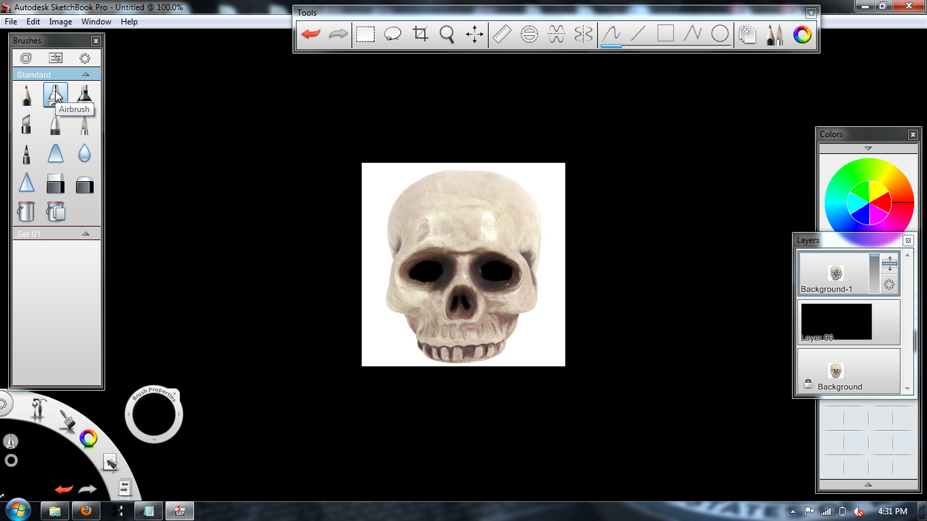927x521 pixels.
Task: Open the color wheel editor in Tools
Action: [x=802, y=35]
